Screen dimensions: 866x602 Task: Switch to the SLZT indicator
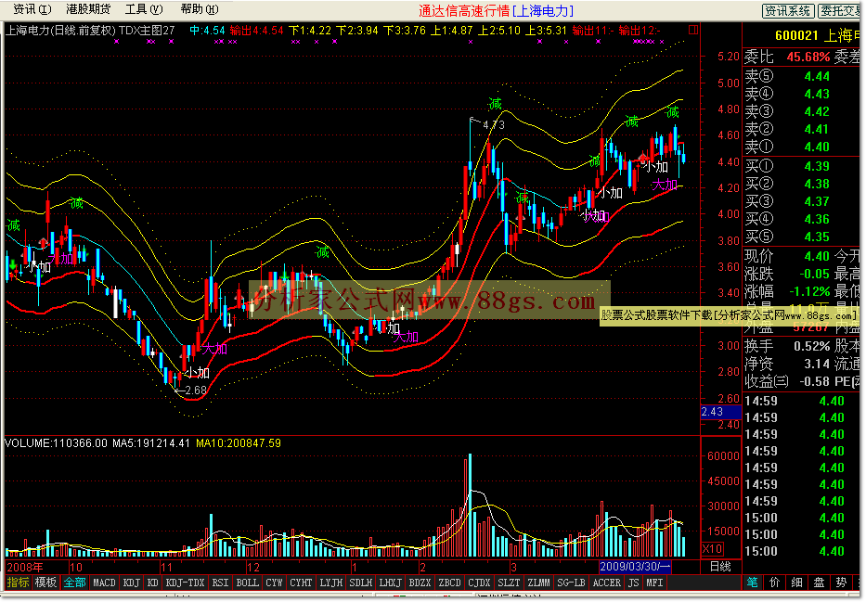(x=509, y=583)
